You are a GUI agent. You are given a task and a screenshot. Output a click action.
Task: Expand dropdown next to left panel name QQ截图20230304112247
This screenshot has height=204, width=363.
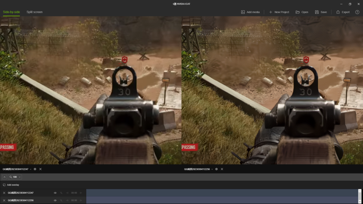[x=30, y=169]
